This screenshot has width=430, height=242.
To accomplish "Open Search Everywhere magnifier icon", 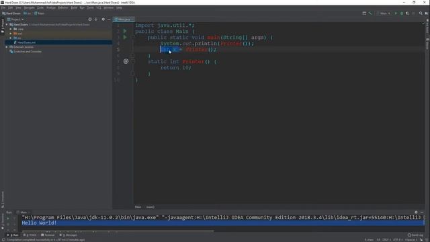I will pos(421,13).
